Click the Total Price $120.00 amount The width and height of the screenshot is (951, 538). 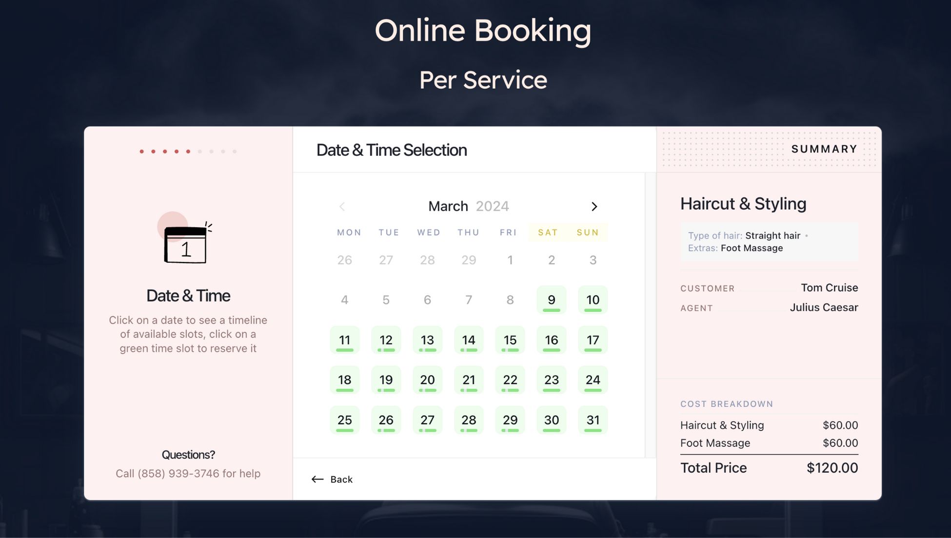832,468
